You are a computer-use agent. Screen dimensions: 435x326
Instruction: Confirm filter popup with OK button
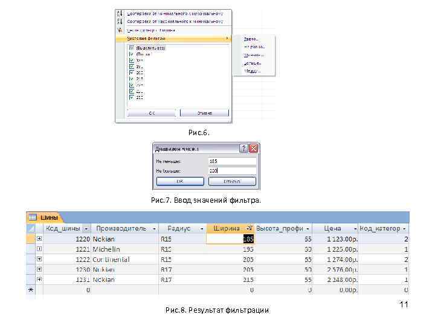pyautogui.click(x=152, y=113)
